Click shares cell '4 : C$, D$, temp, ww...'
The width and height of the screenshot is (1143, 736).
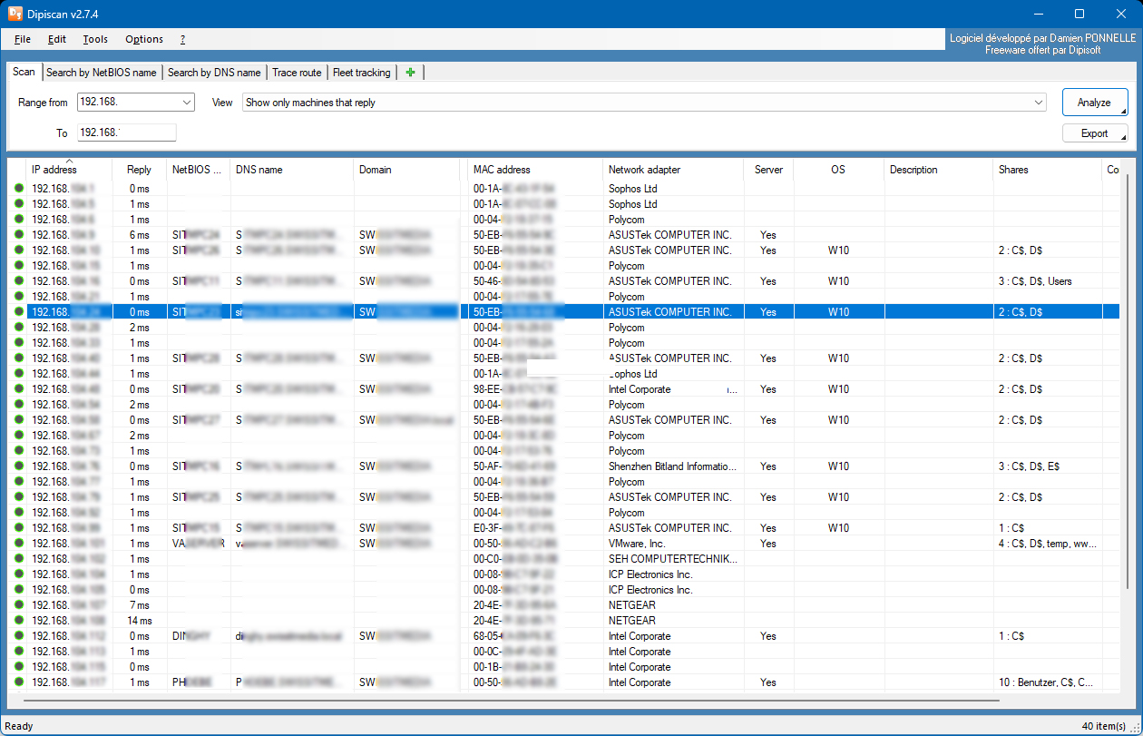(1048, 544)
